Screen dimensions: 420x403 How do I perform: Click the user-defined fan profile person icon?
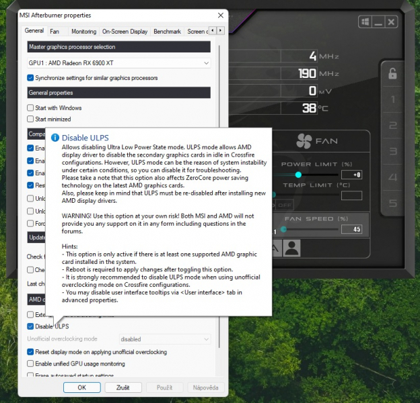pos(291,248)
